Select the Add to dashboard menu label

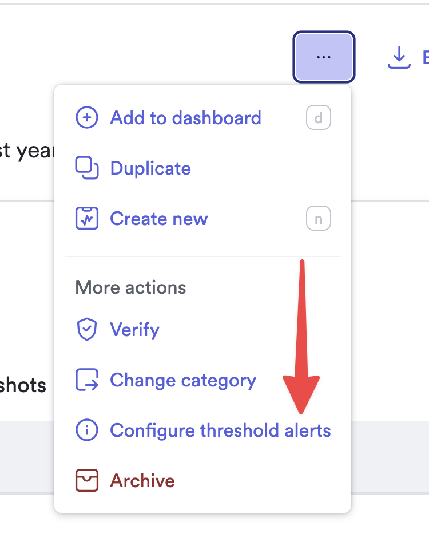click(x=185, y=118)
